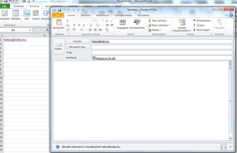This screenshot has height=153, width=237.
Task: Click kekec@index.hu link in Excel cell A1
Action: (x=15, y=40)
